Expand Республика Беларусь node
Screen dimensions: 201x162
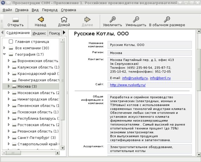tap(9, 118)
